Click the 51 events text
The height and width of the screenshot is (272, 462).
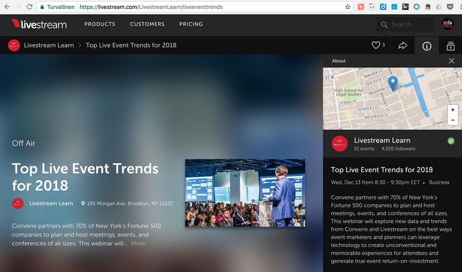tap(364, 149)
